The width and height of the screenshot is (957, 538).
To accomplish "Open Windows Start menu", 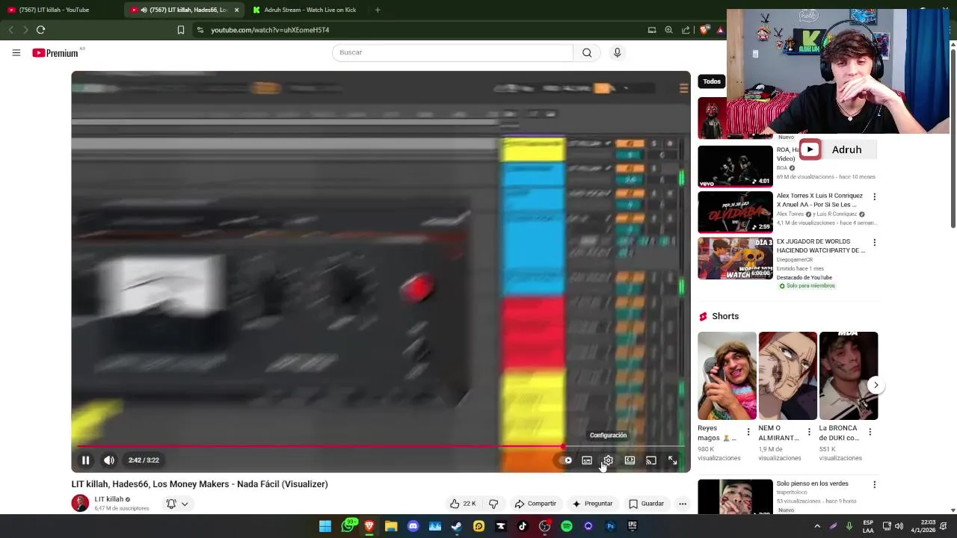I will tap(325, 526).
